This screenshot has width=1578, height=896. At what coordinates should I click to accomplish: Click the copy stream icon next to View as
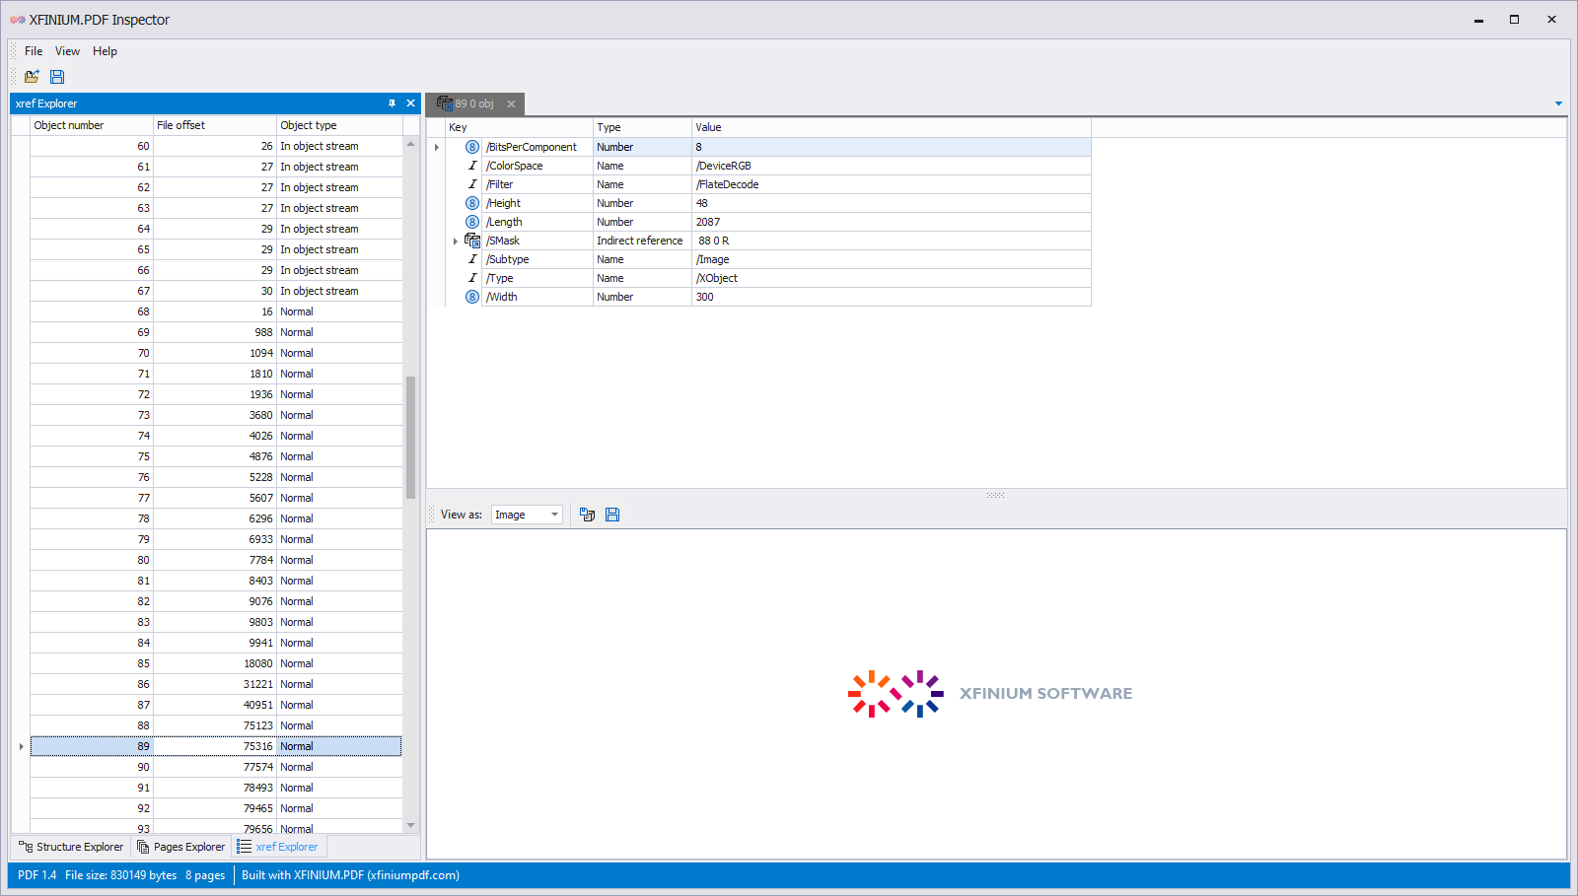(588, 515)
